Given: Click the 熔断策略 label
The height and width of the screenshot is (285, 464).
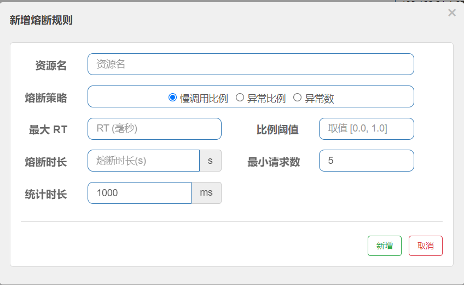Looking at the screenshot, I should 46,98.
